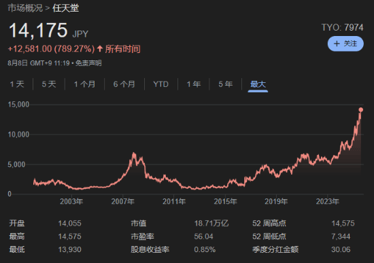
Task: Click the 15,000 y-axis label
Action: [18, 105]
